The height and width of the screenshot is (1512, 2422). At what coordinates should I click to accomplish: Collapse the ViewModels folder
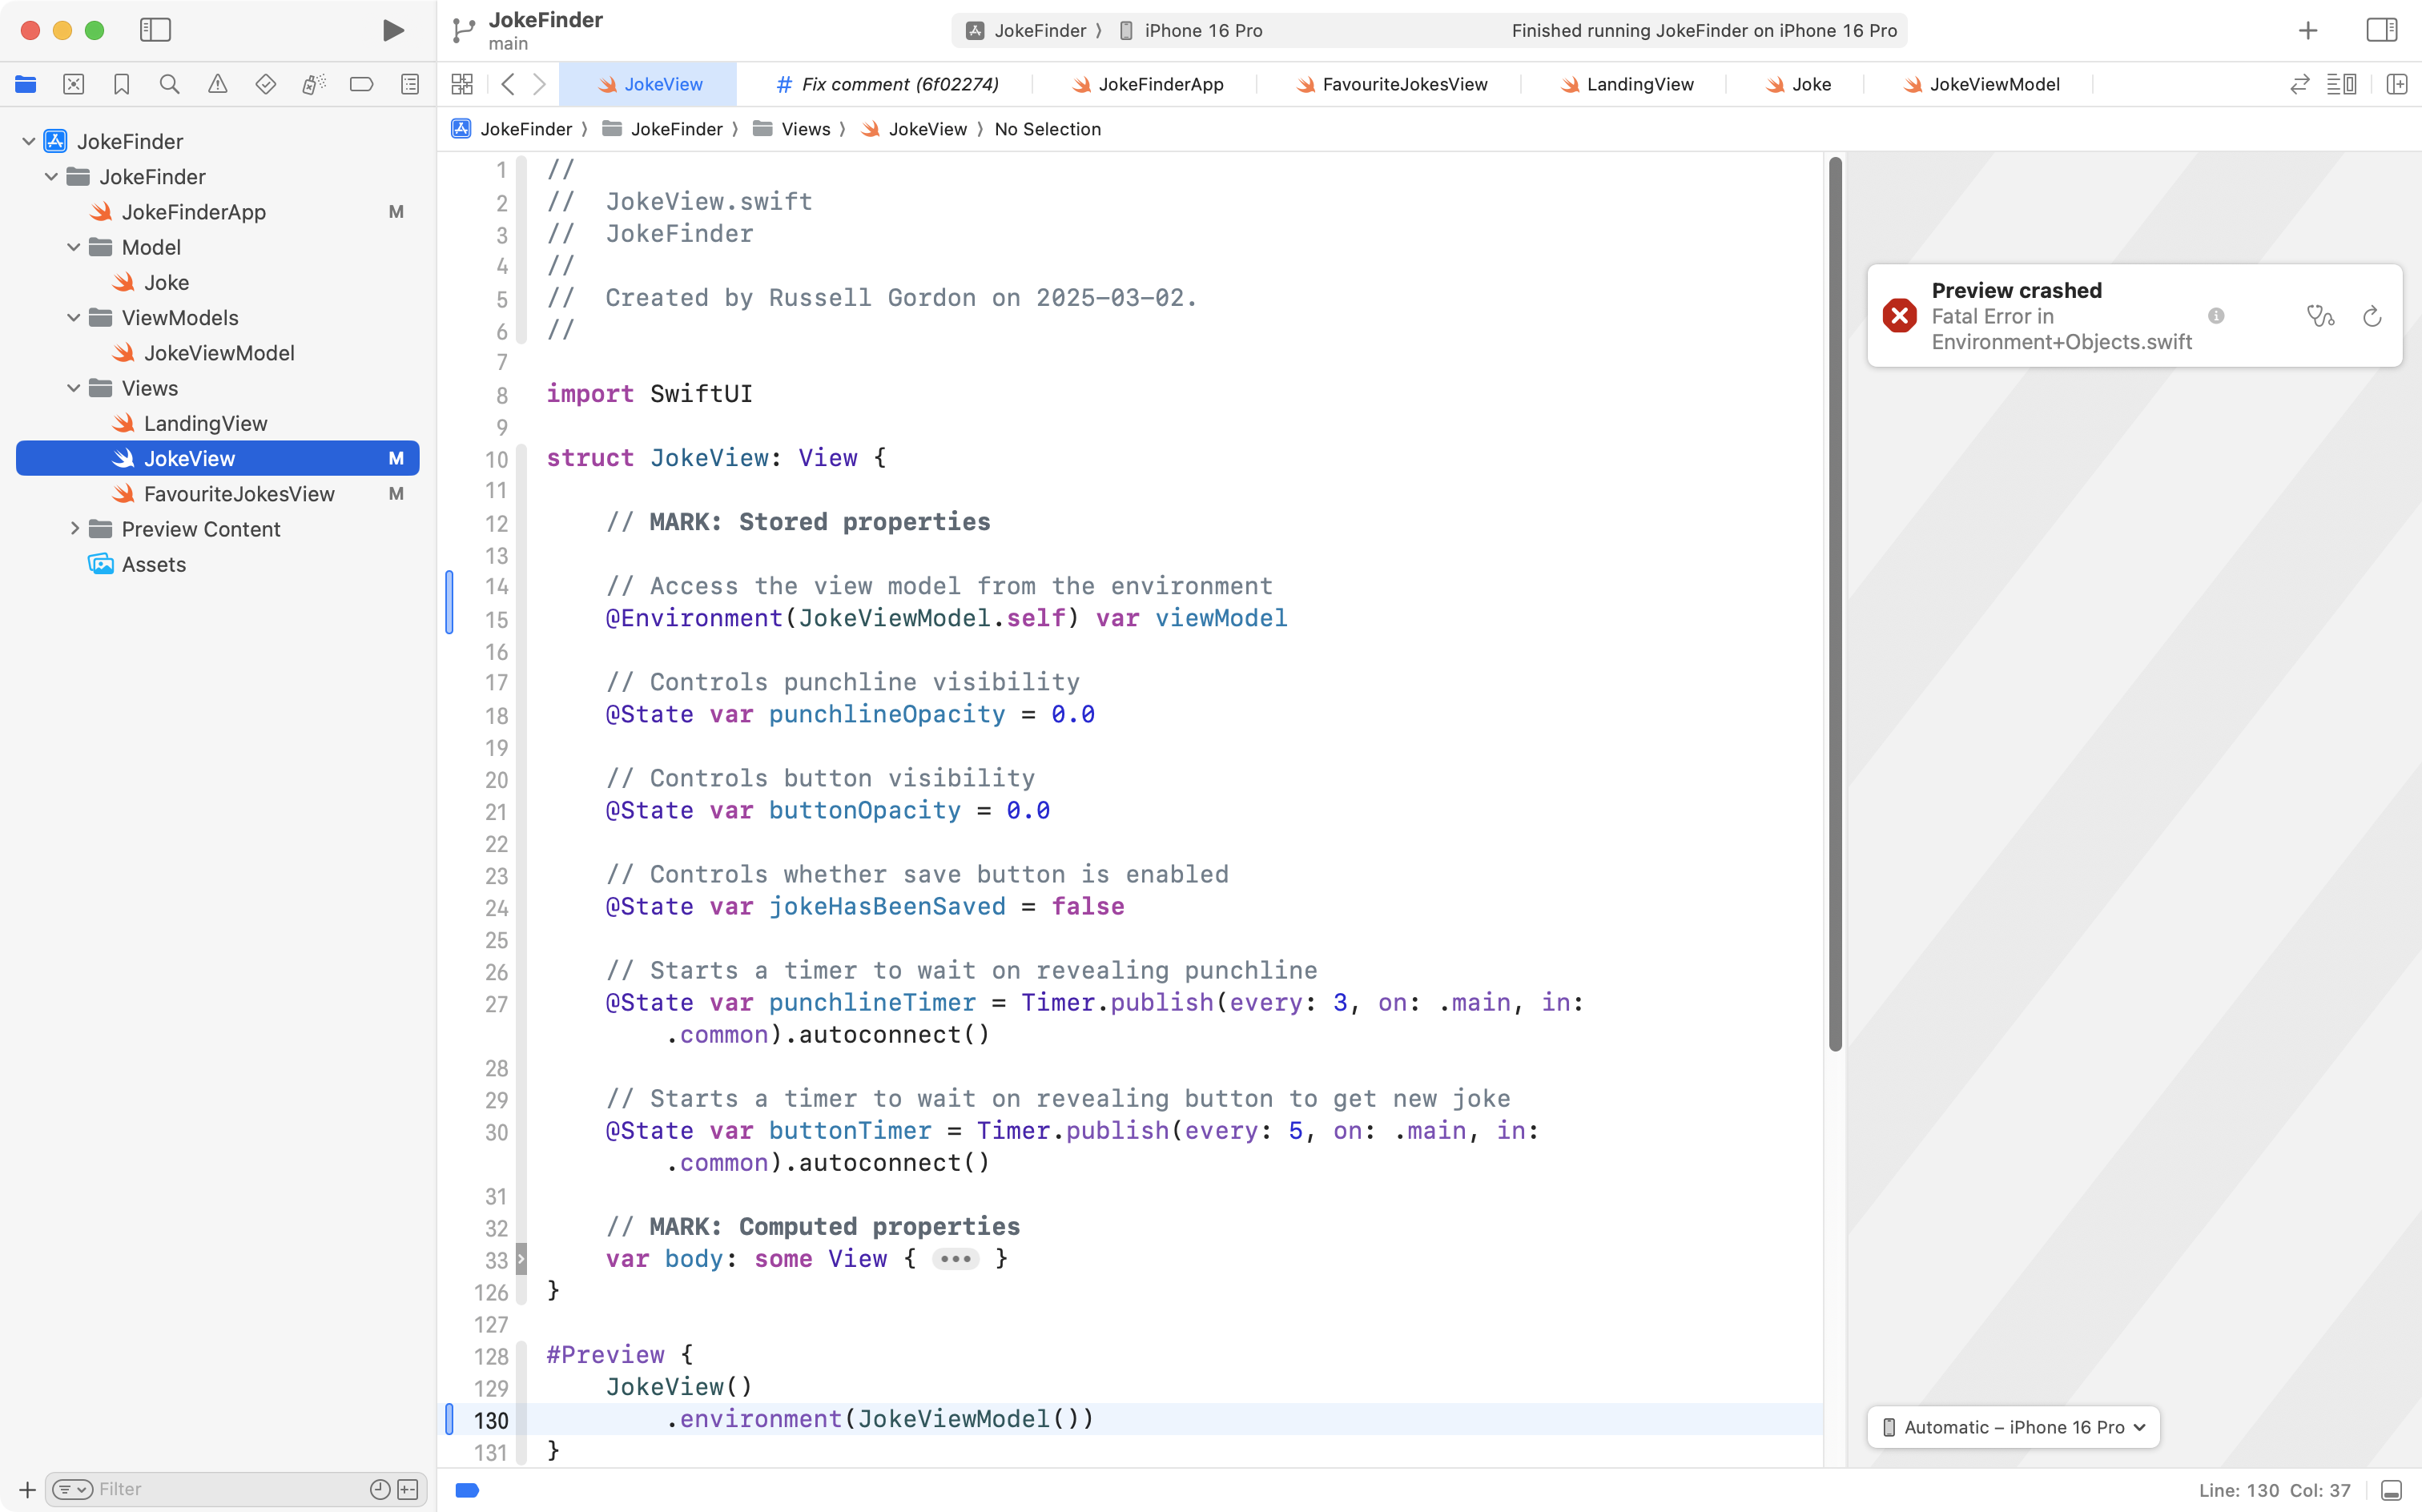pyautogui.click(x=73, y=318)
